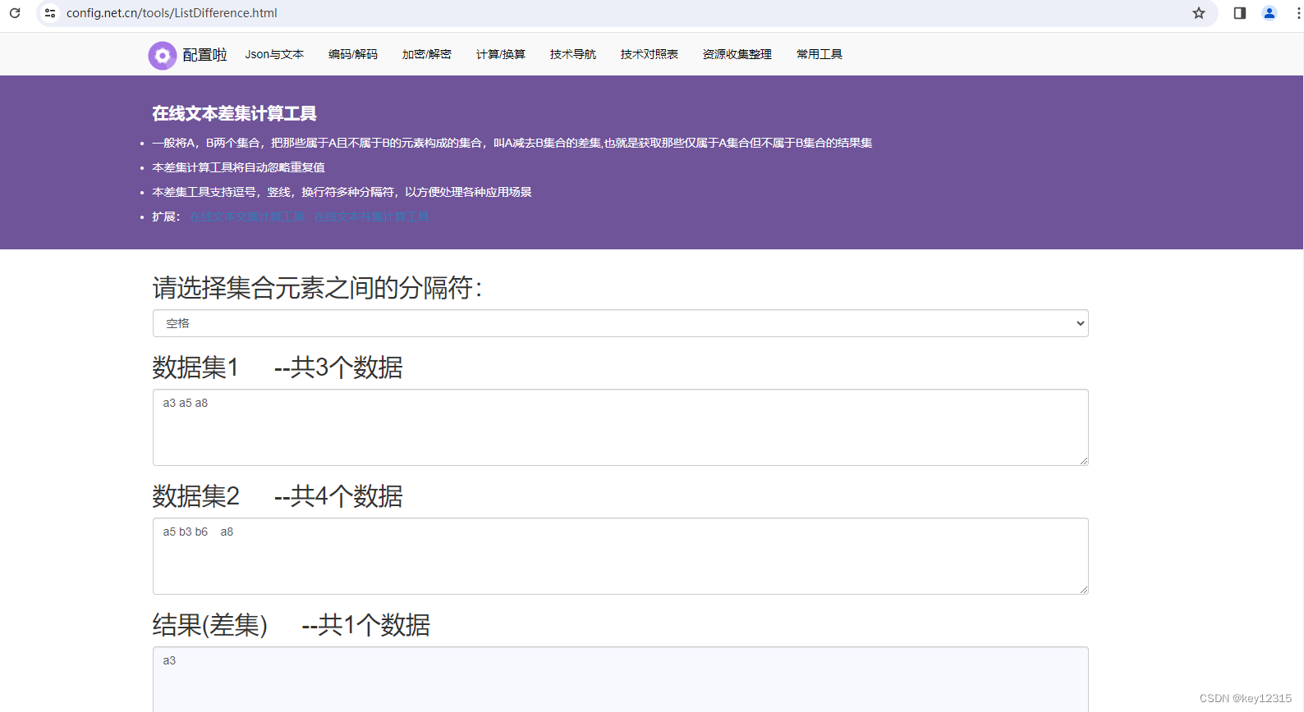The width and height of the screenshot is (1304, 712).
Task: Open the browser side panel icon
Action: [1240, 13]
